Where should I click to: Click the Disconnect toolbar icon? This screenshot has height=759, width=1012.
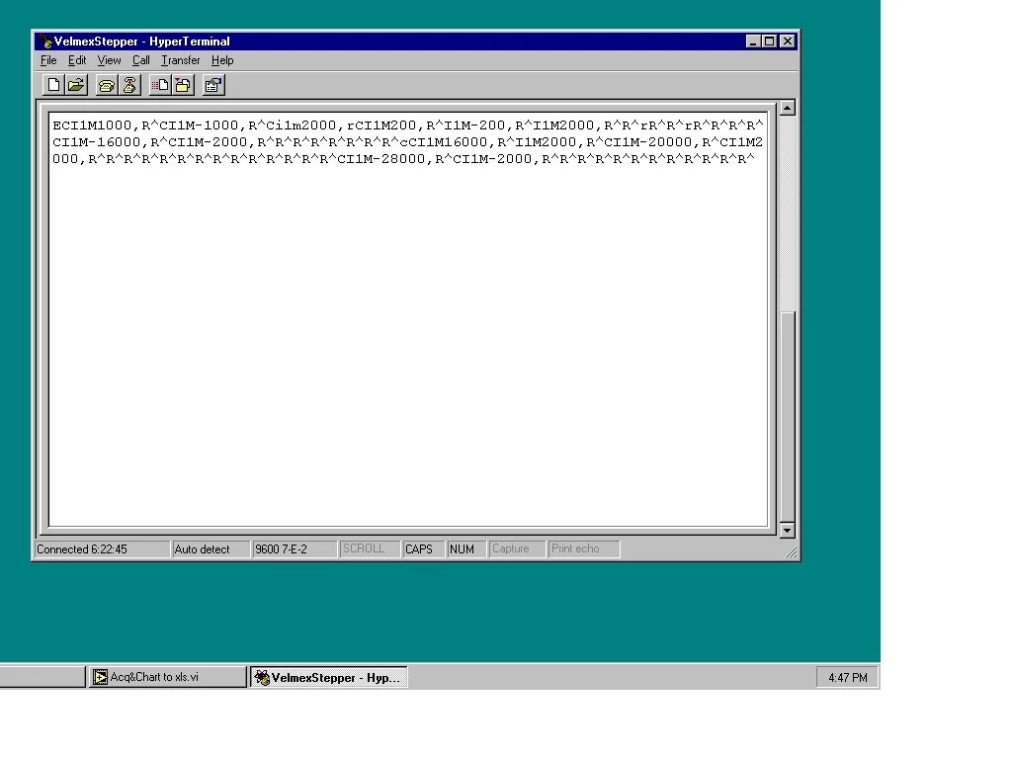(x=129, y=85)
